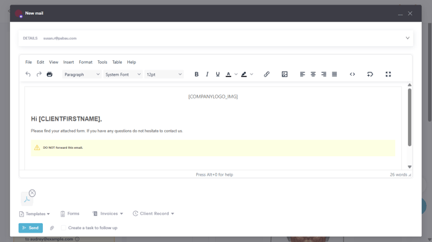Click the editor scroll up arrow
Viewport: 432px width, 242px height.
(x=410, y=85)
